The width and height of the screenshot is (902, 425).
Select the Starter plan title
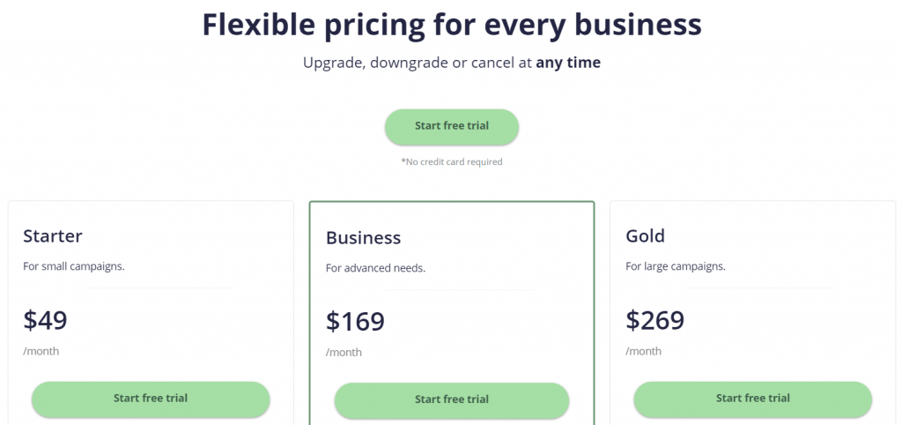pyautogui.click(x=53, y=235)
